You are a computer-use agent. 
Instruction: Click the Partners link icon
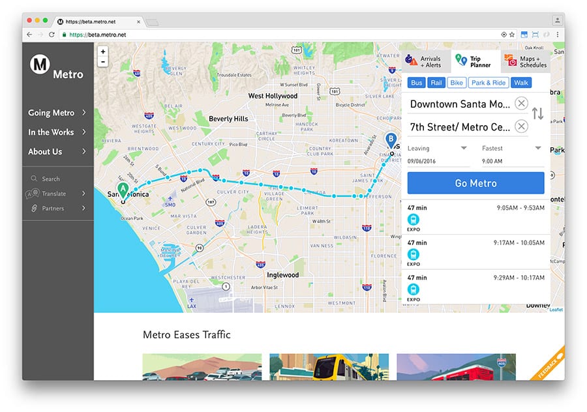[x=34, y=208]
